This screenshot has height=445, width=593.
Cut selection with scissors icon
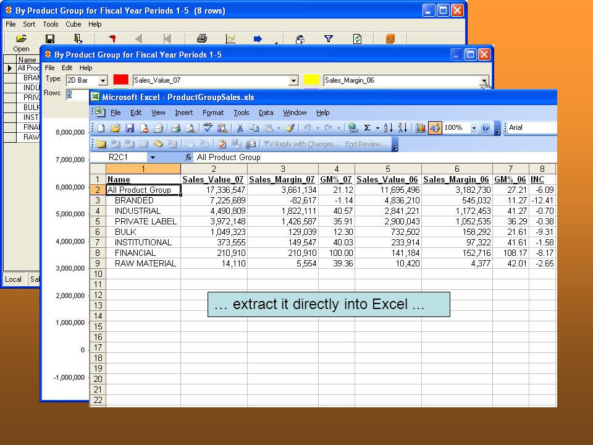(x=240, y=129)
